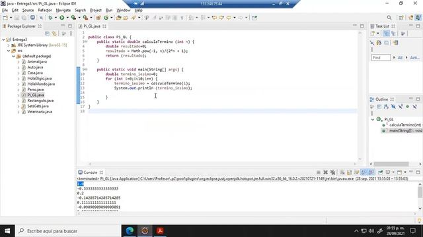Toggle Show Console on standard output change

click(364, 172)
